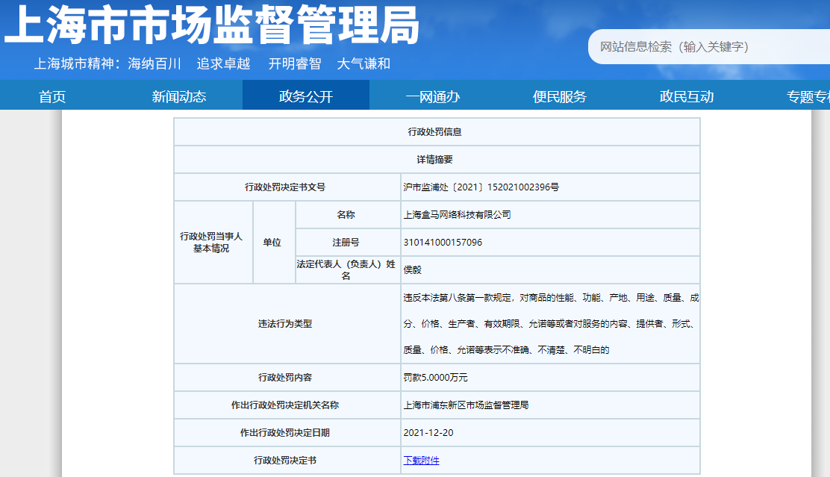The image size is (830, 477).
Task: Open the 专题专栏 navigation tab
Action: [808, 96]
